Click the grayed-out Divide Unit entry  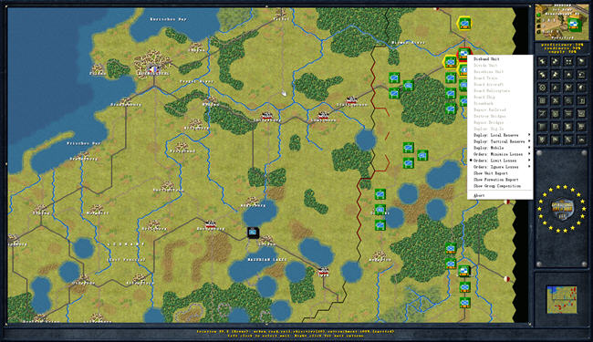pos(485,66)
